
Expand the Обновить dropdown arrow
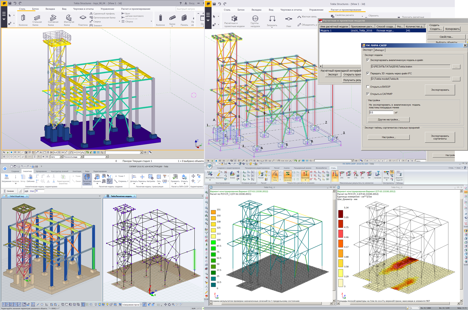[97, 184]
